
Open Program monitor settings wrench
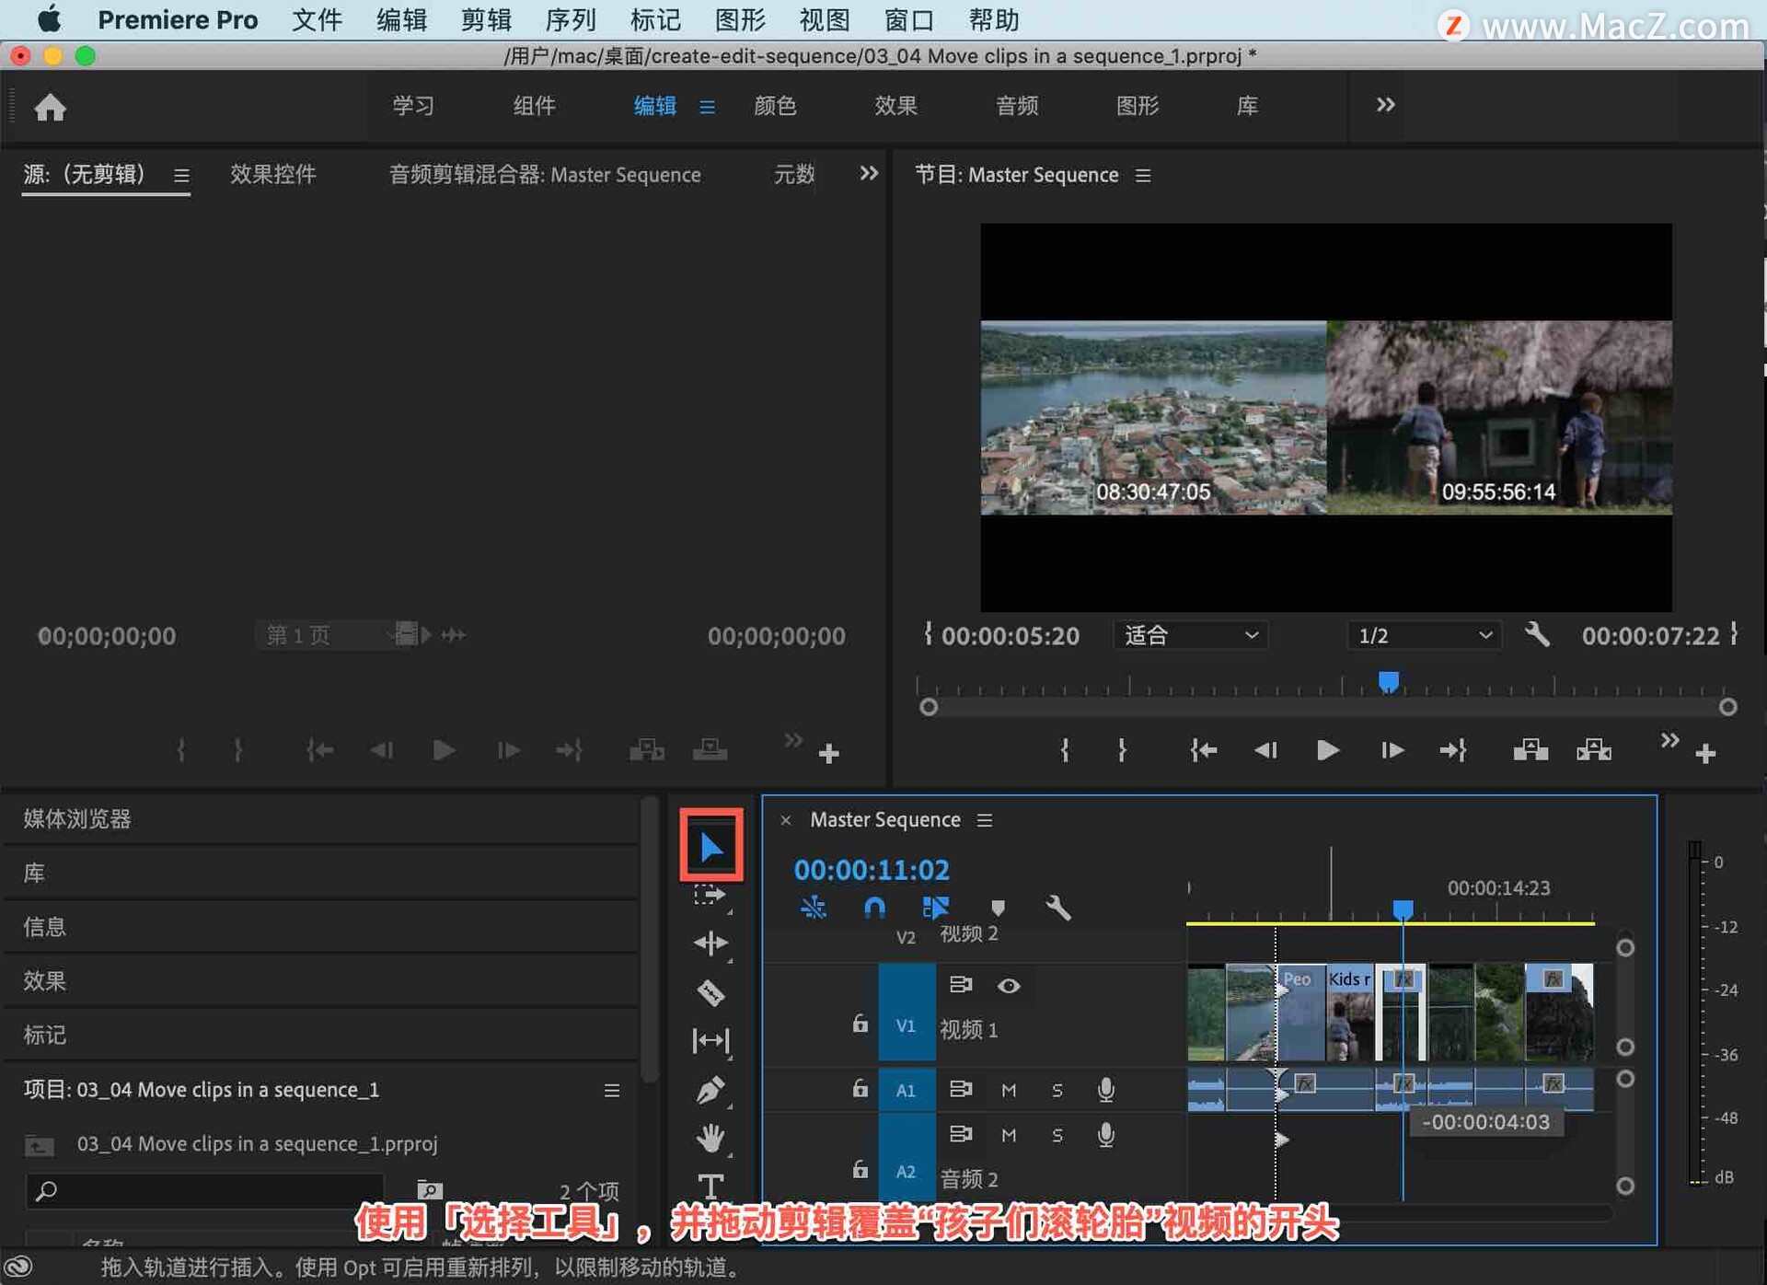(1537, 635)
